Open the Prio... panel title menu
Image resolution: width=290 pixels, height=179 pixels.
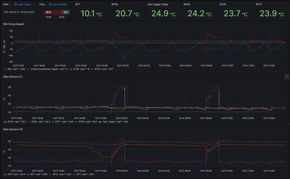43,4
